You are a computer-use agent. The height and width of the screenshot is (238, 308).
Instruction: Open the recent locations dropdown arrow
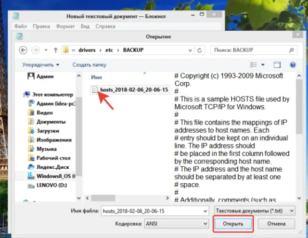(46, 50)
